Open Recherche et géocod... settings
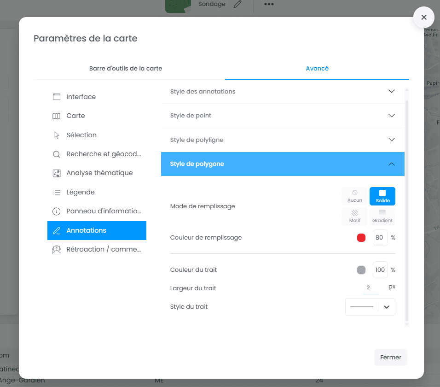Image resolution: width=440 pixels, height=387 pixels. click(x=97, y=154)
